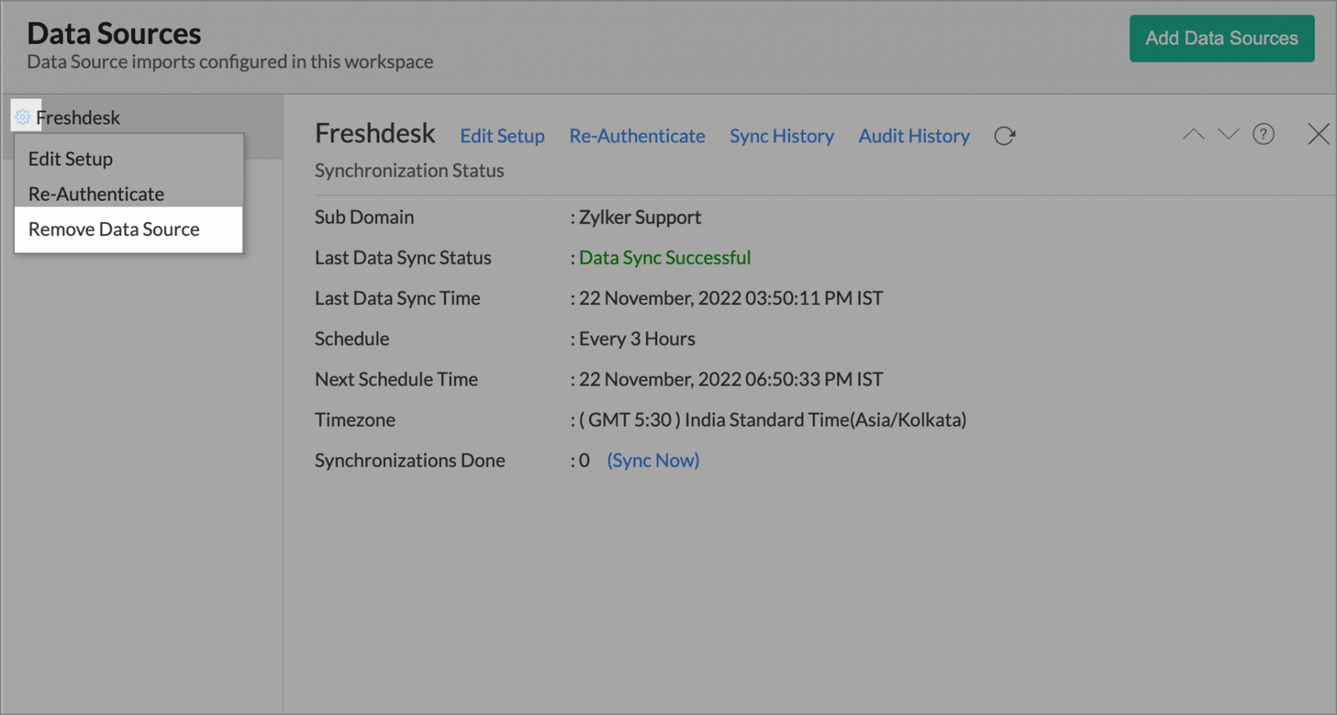Click the Zylker Support sub domain value
1337x715 pixels.
(640, 217)
